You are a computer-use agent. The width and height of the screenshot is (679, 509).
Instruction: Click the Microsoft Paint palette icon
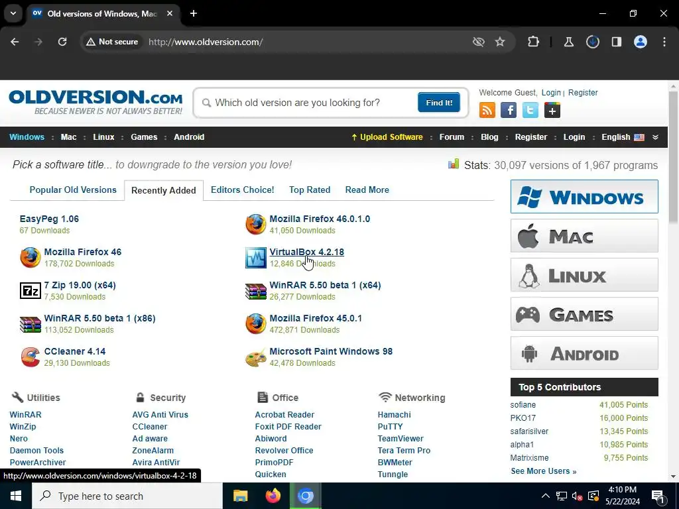pos(255,357)
